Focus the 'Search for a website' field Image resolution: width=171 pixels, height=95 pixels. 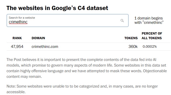click(68, 20)
